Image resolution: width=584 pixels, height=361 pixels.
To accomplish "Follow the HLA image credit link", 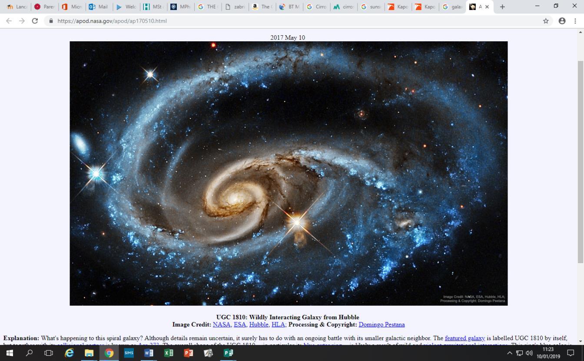I will (x=278, y=324).
